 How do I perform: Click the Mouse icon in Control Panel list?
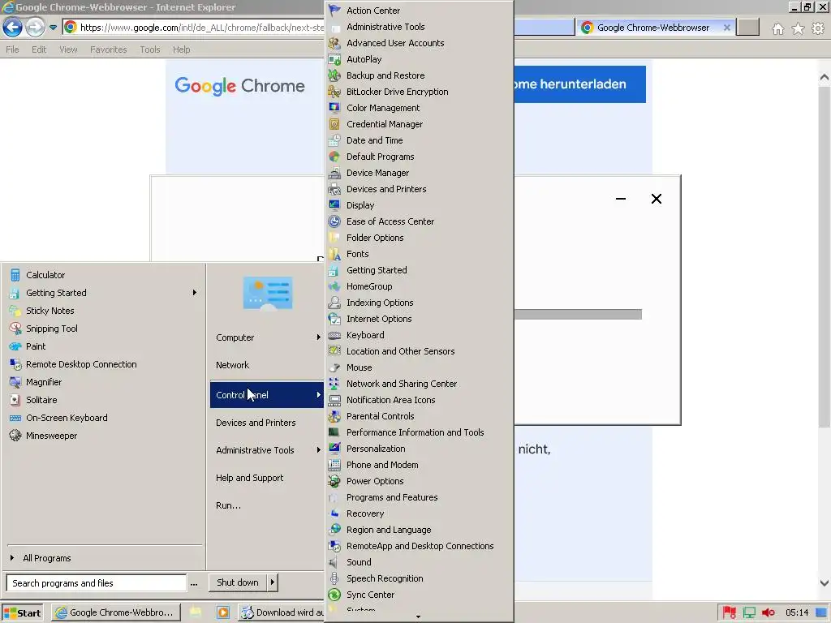[x=334, y=367]
